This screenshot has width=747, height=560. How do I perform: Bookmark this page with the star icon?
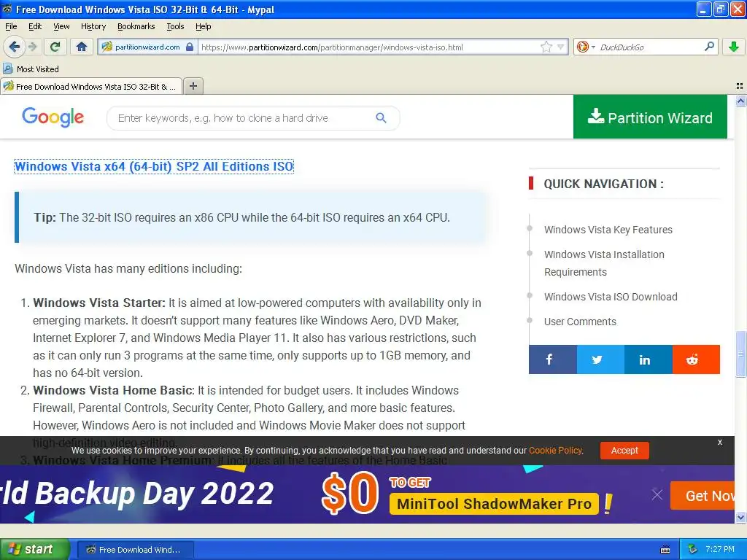tap(546, 47)
